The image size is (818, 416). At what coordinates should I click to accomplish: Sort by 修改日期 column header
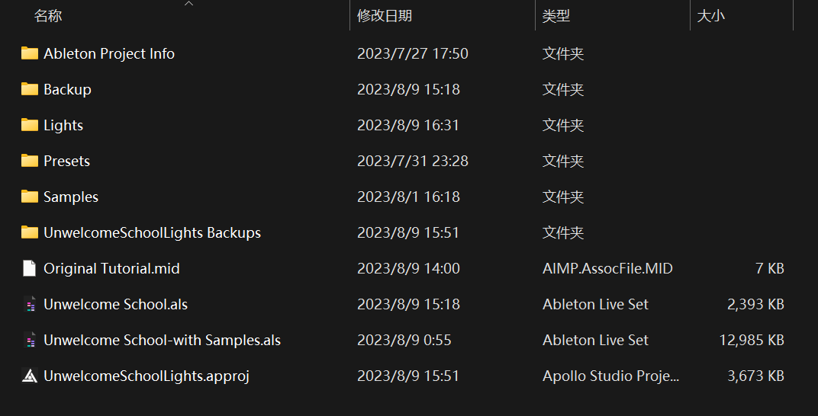(384, 16)
